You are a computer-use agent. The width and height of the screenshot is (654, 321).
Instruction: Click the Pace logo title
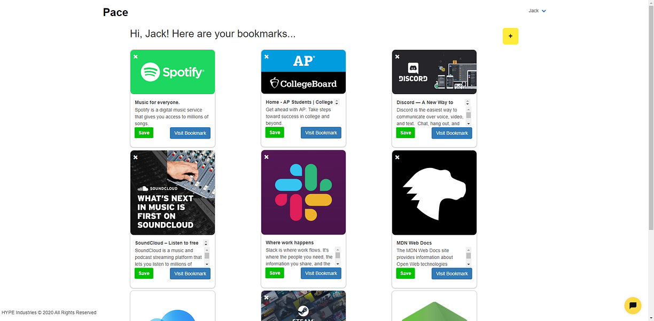(x=115, y=12)
